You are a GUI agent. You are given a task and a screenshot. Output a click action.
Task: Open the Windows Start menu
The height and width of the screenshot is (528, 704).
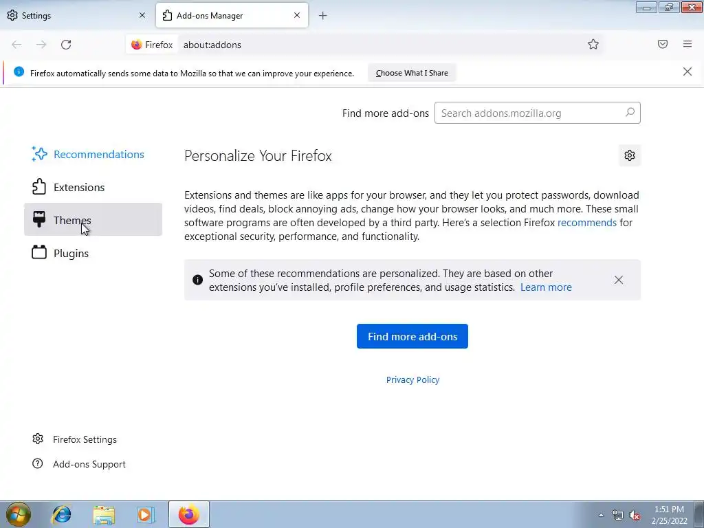tap(18, 514)
